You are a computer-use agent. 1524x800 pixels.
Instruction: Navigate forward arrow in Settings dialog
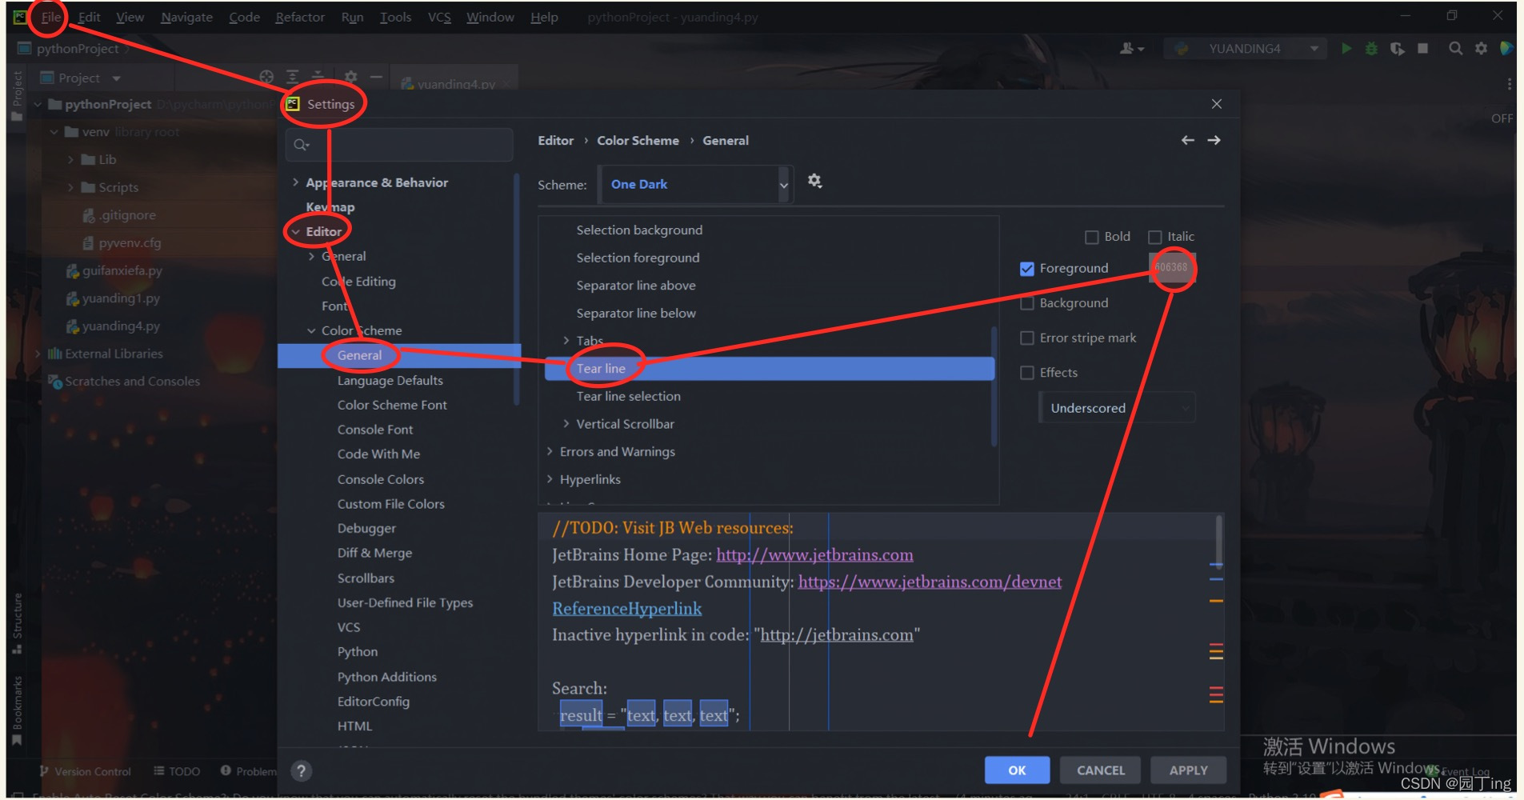[1214, 140]
